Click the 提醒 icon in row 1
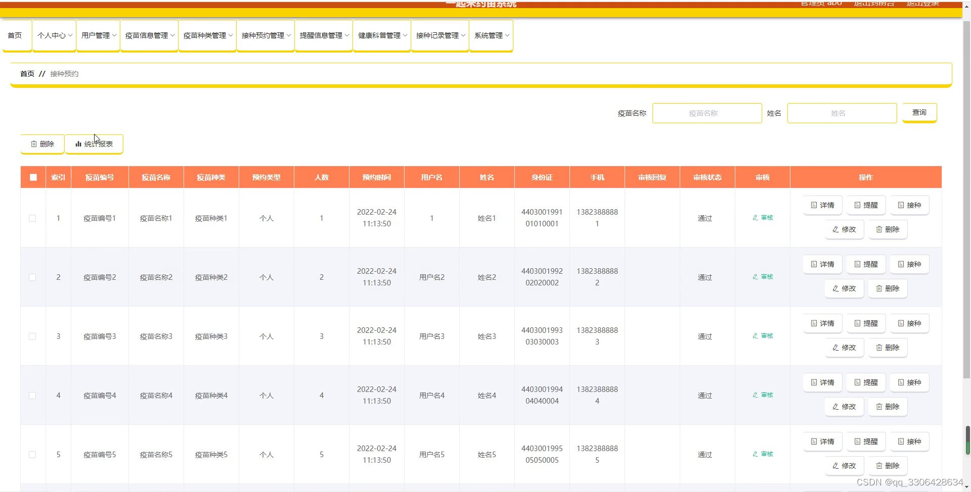Screen dimensions: 971x492 [x=857, y=205]
